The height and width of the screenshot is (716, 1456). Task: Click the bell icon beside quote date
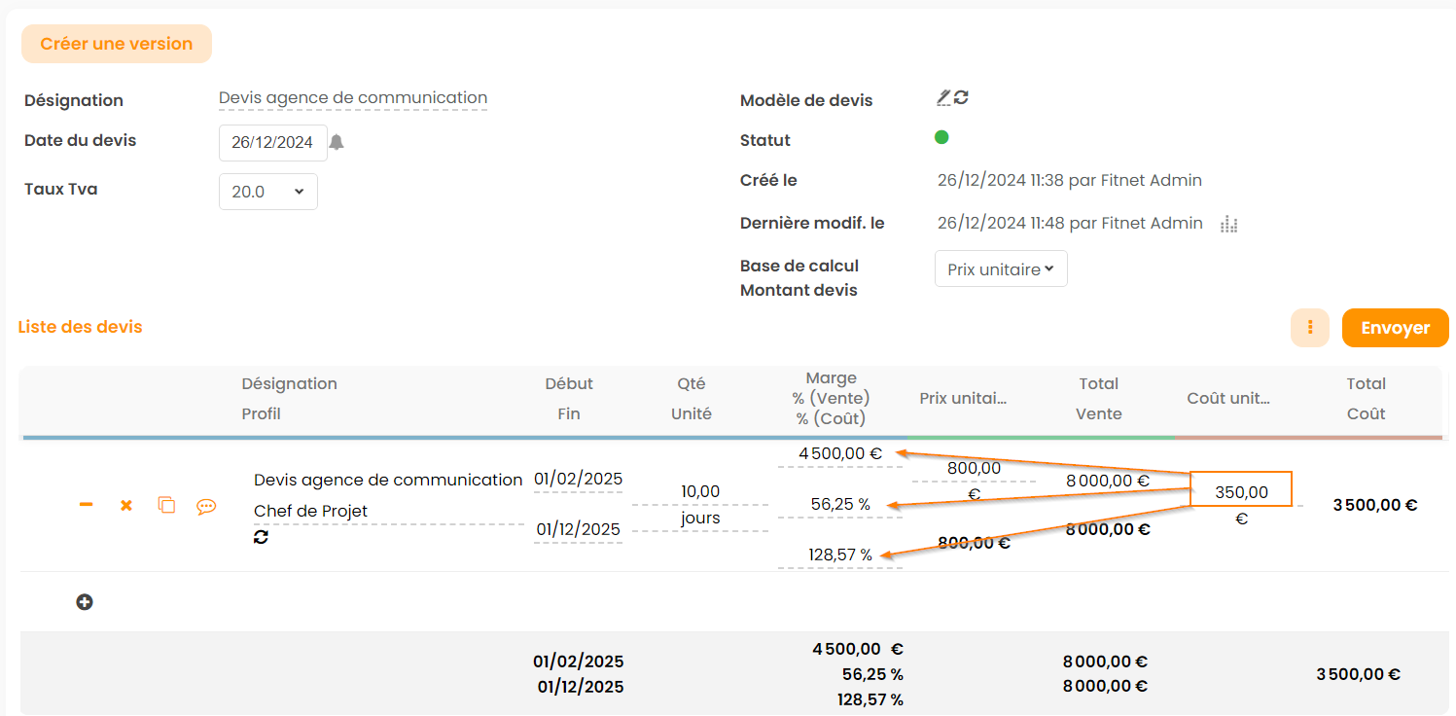click(x=337, y=142)
